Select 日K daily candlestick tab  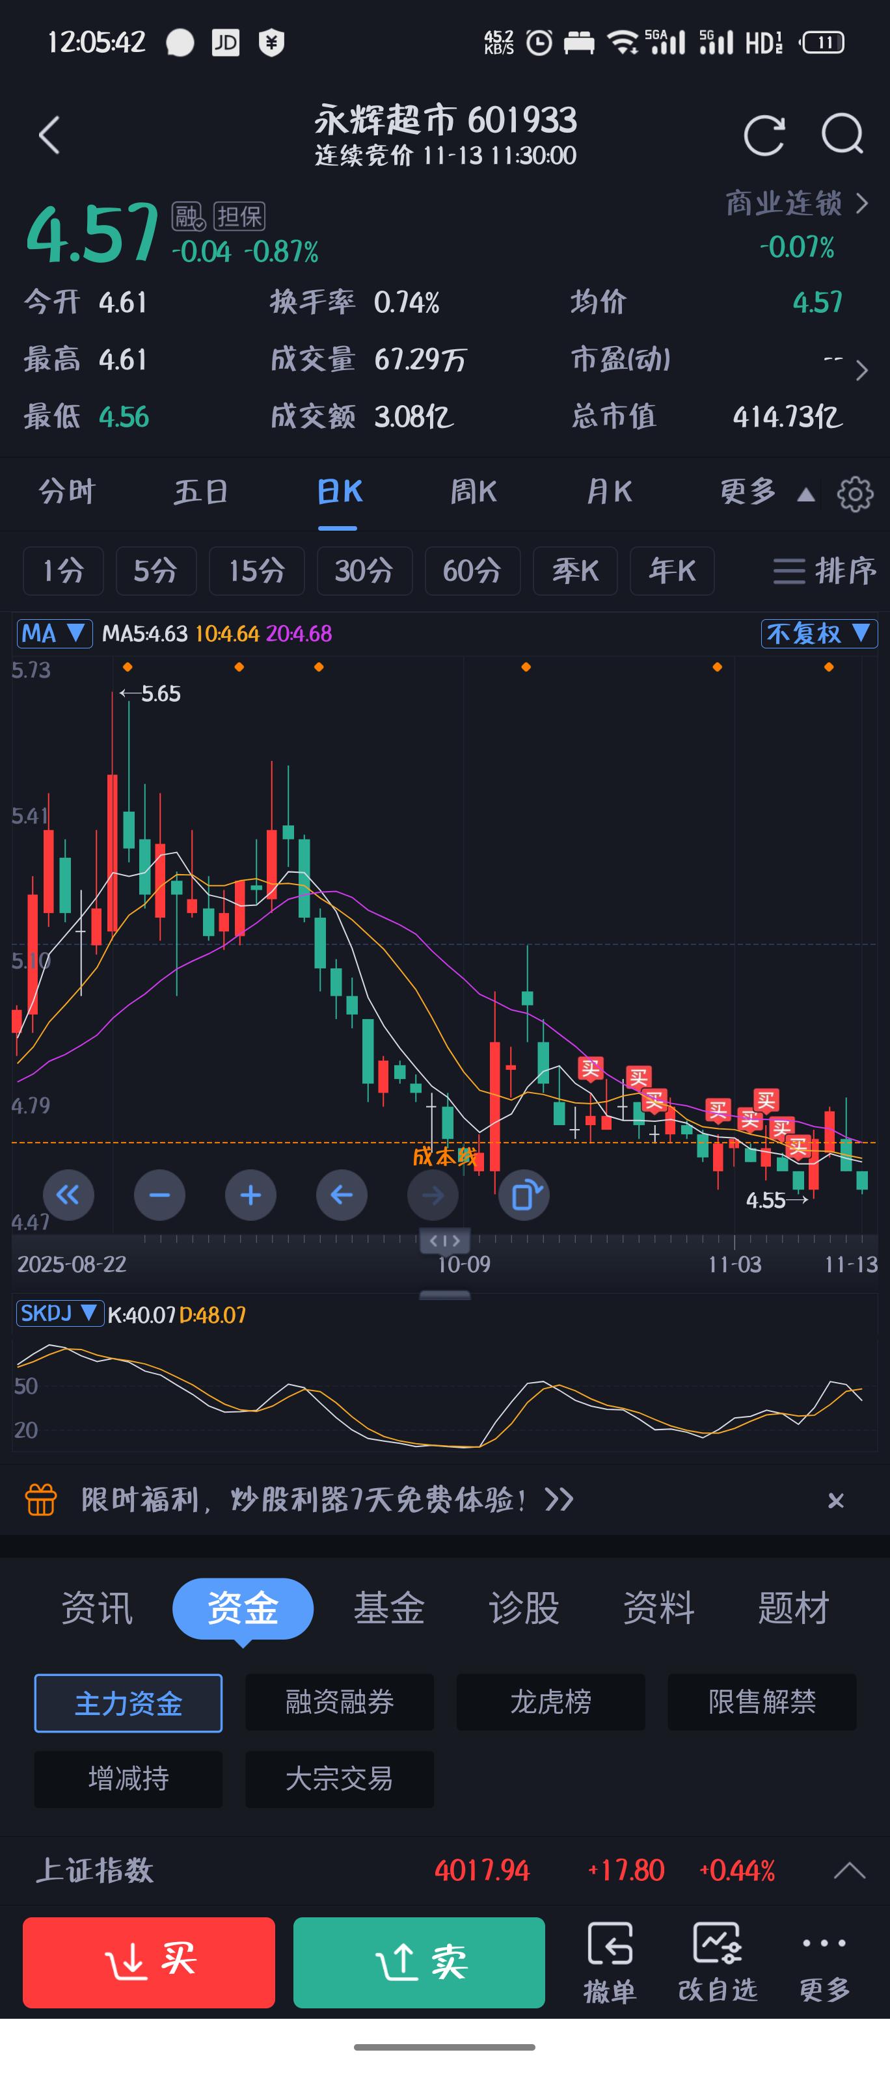tap(340, 492)
